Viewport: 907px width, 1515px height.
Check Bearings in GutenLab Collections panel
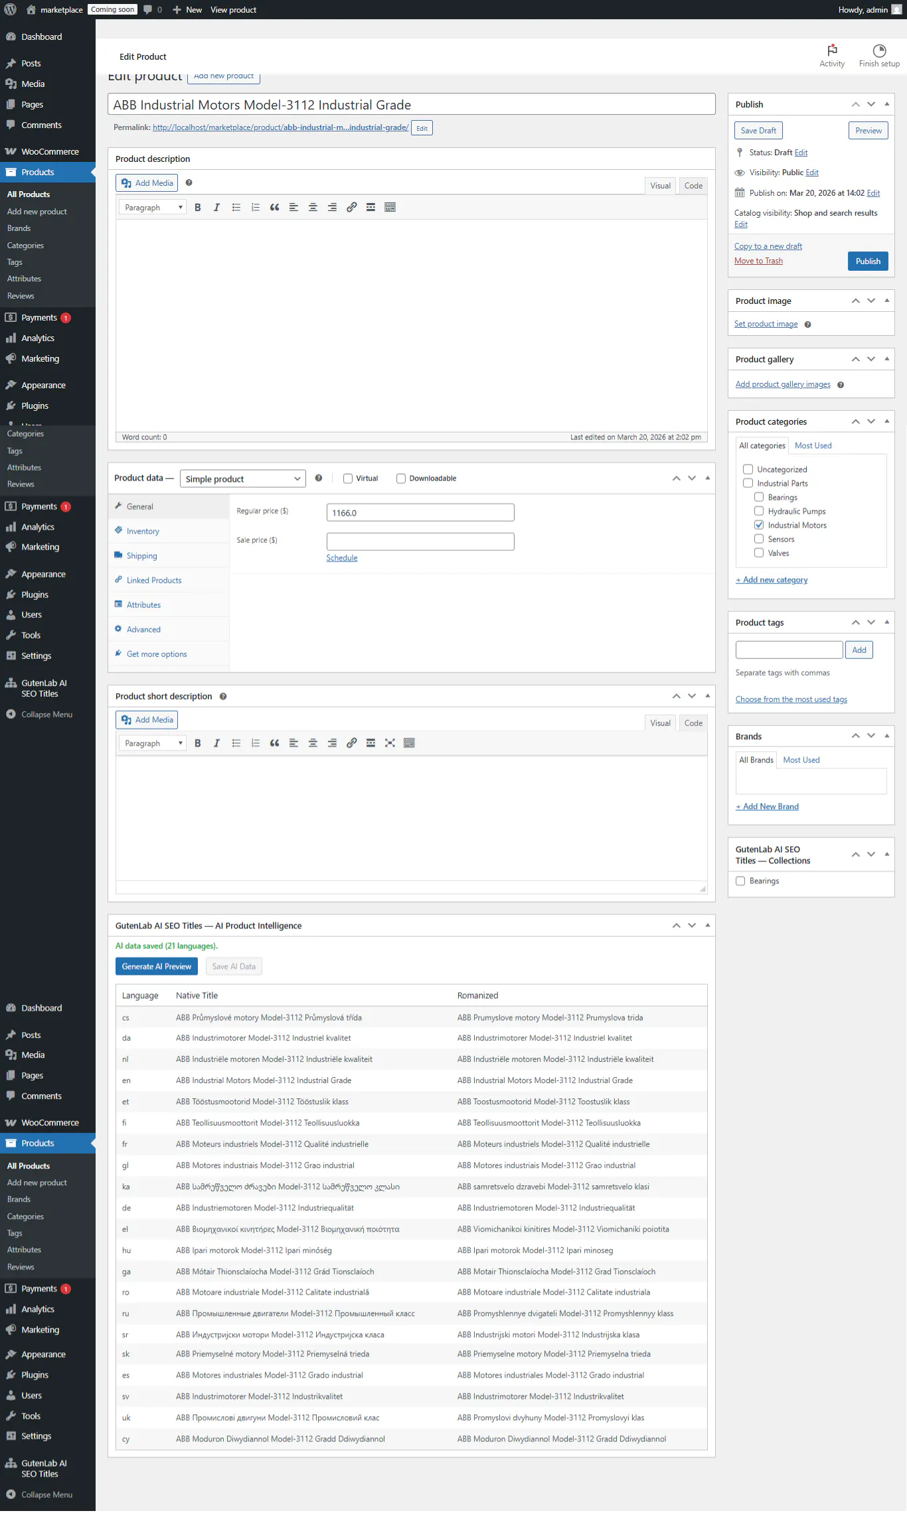point(740,881)
